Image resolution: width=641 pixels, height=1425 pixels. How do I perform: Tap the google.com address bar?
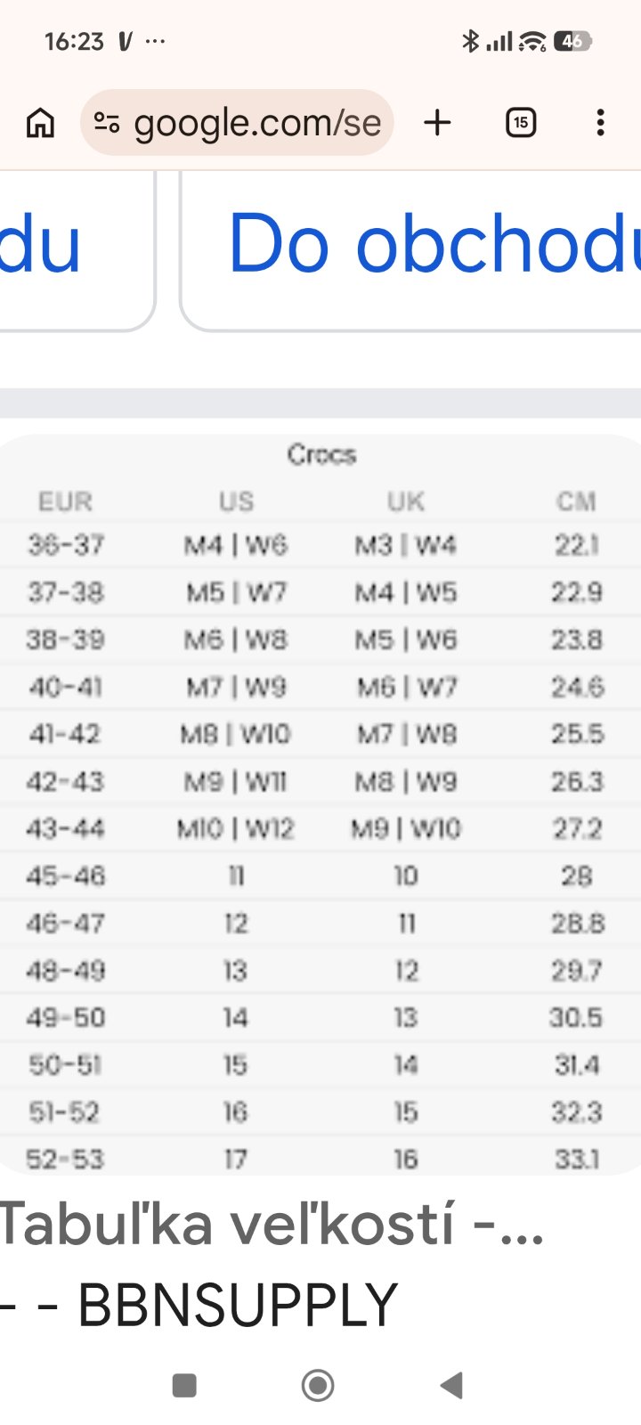pyautogui.click(x=256, y=123)
